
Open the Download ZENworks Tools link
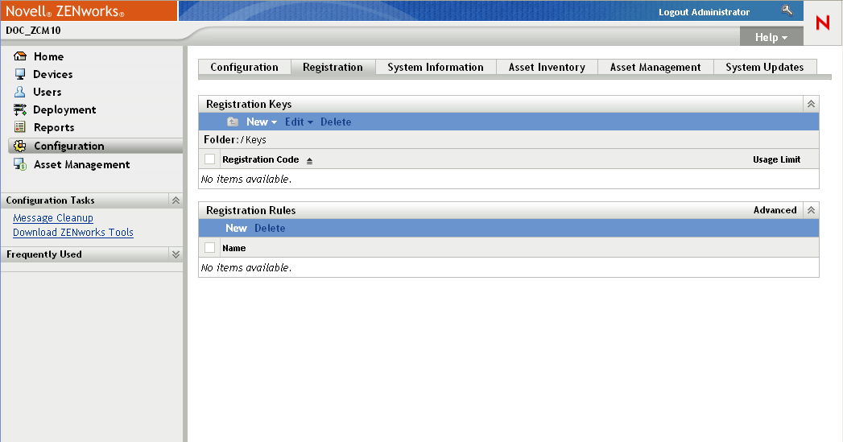73,233
